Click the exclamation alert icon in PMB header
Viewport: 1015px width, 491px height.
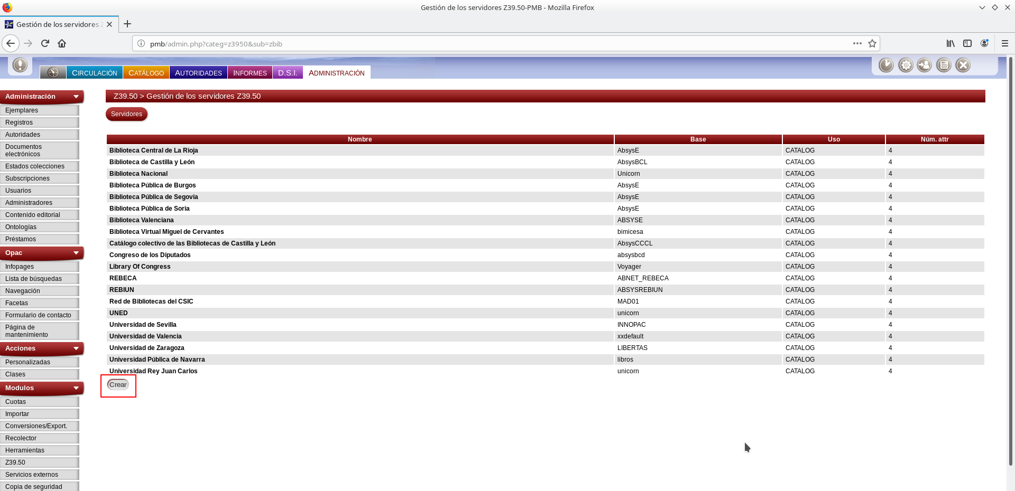tap(20, 65)
